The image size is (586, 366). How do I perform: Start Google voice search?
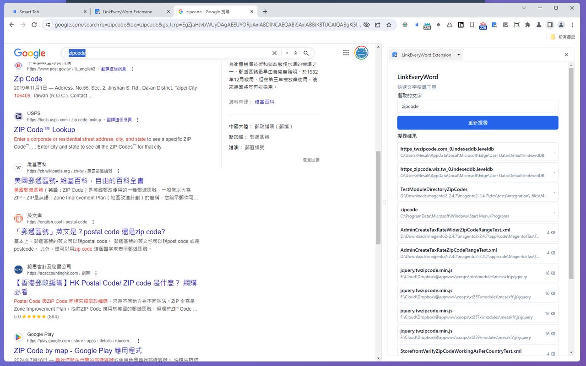point(287,53)
